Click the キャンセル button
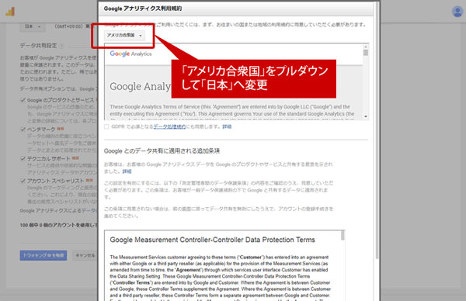The height and width of the screenshot is (301, 466). [85, 255]
